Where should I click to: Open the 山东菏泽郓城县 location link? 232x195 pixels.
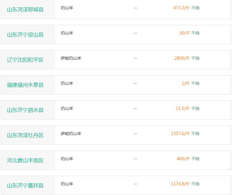tap(25, 10)
